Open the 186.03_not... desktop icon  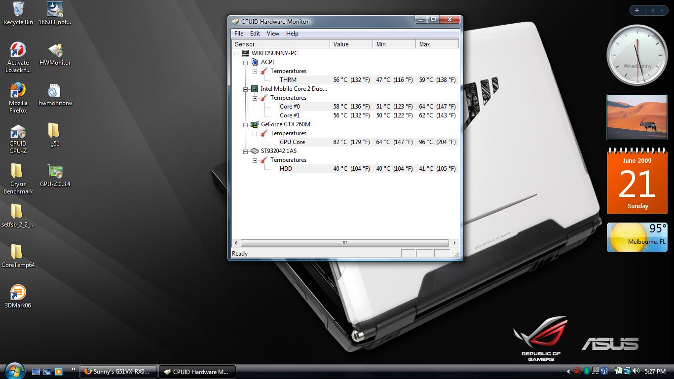55,13
